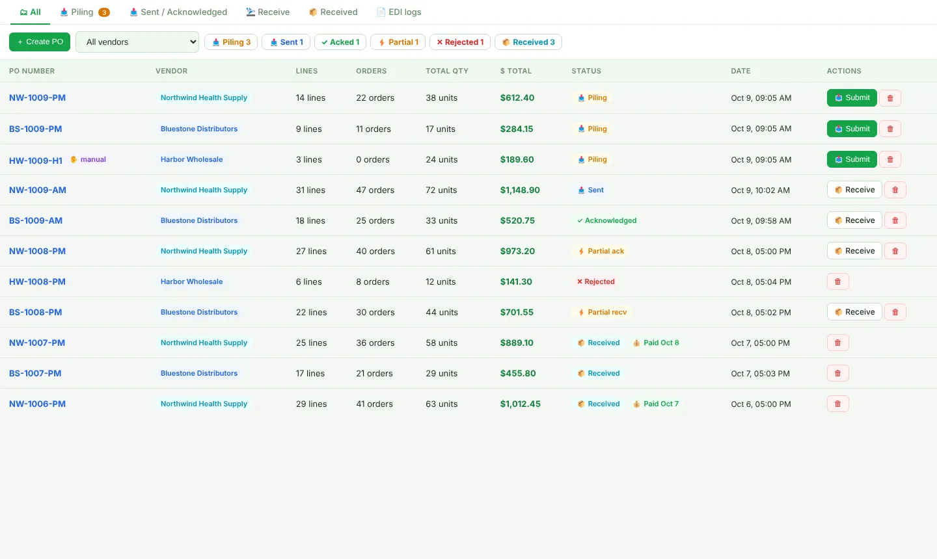Receive purchase order NW-1009-AM
The height and width of the screenshot is (559, 937).
tap(854, 190)
